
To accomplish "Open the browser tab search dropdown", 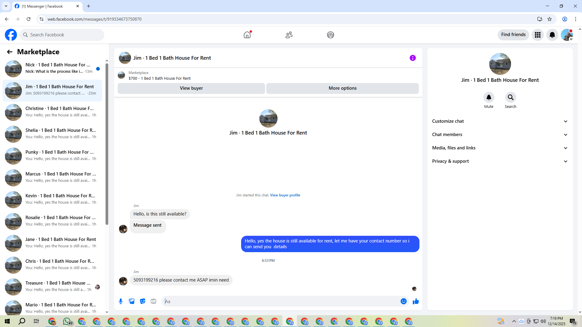I will tap(6, 6).
